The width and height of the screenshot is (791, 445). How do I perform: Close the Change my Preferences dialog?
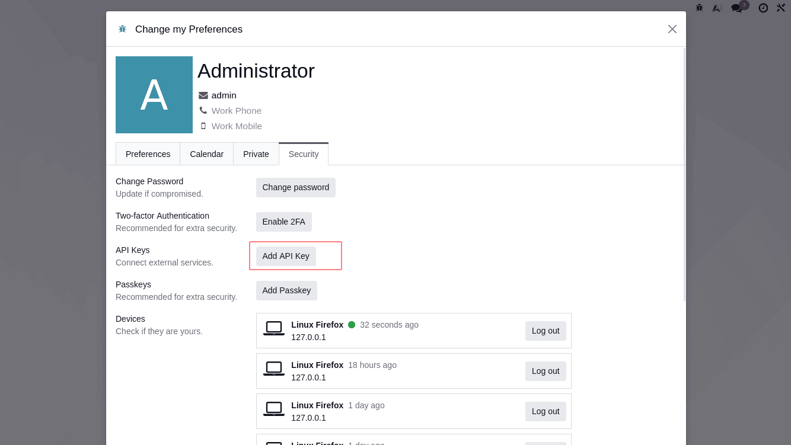(672, 29)
